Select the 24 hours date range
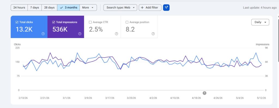The width and height of the screenshot is (279, 108). (x=19, y=8)
